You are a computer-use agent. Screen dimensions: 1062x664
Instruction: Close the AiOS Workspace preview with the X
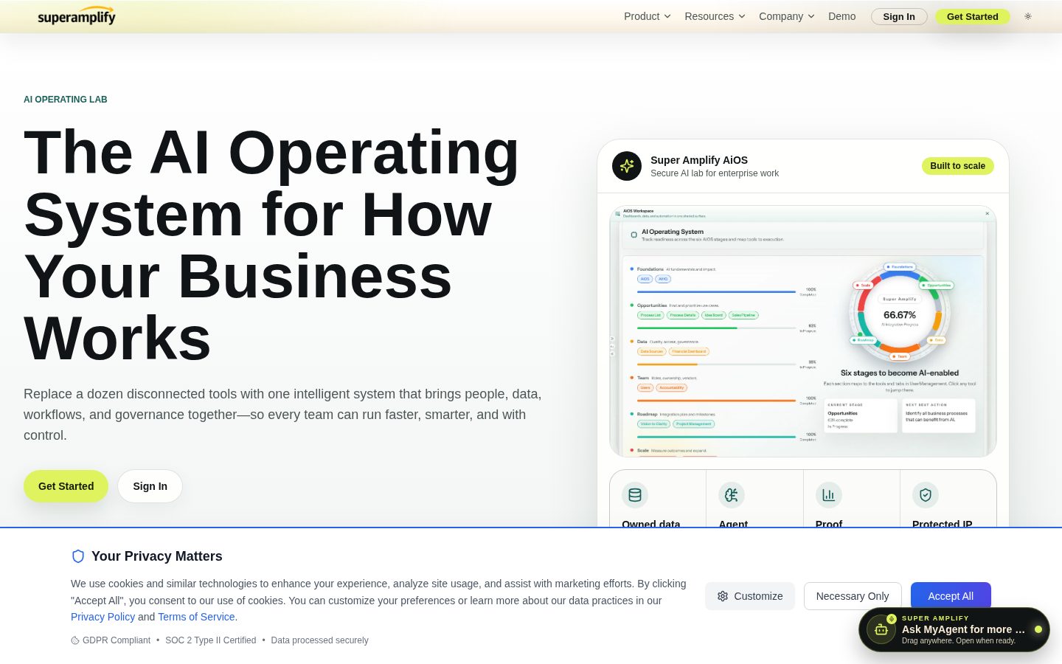988,214
